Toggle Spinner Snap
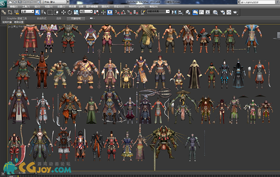The width and height of the screenshot is (280, 177). click(136, 12)
